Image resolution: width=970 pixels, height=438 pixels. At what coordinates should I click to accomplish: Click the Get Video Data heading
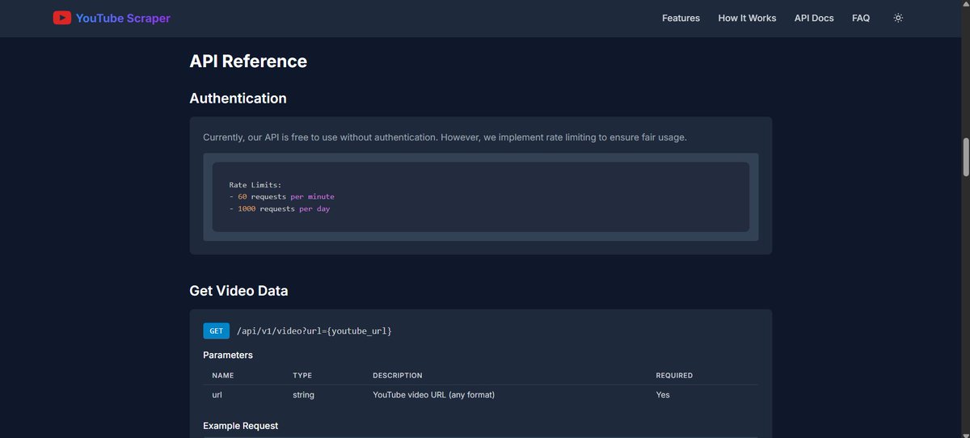pyautogui.click(x=238, y=291)
